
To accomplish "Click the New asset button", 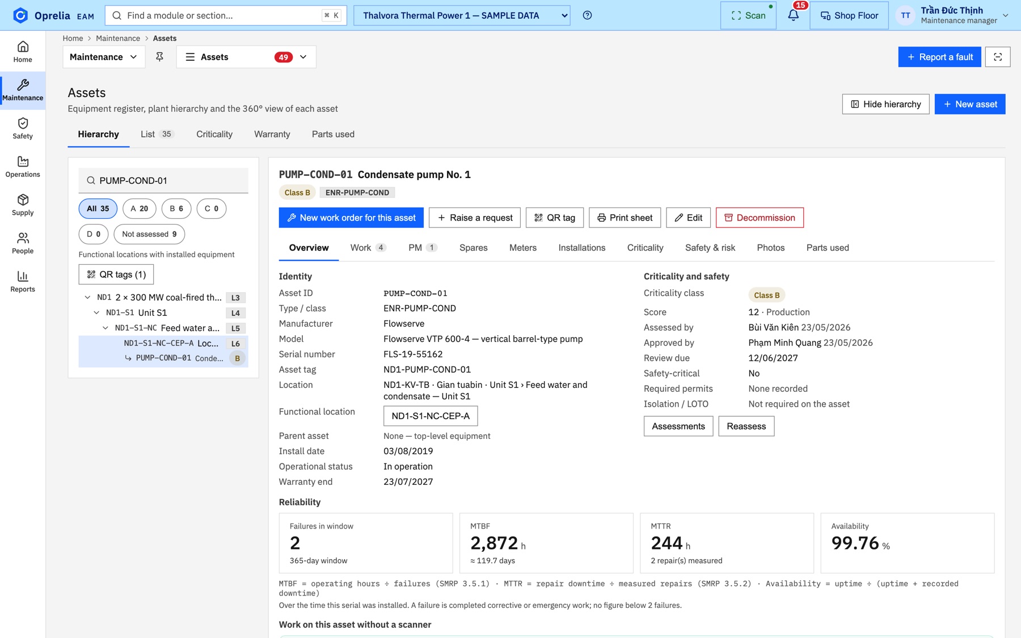I will 970,104.
